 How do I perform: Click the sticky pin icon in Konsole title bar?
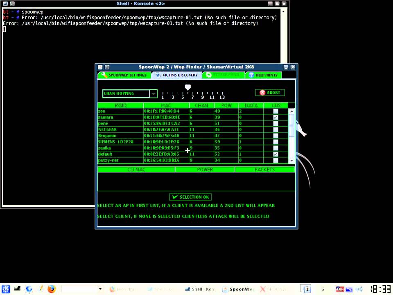pyautogui.click(x=12, y=4)
